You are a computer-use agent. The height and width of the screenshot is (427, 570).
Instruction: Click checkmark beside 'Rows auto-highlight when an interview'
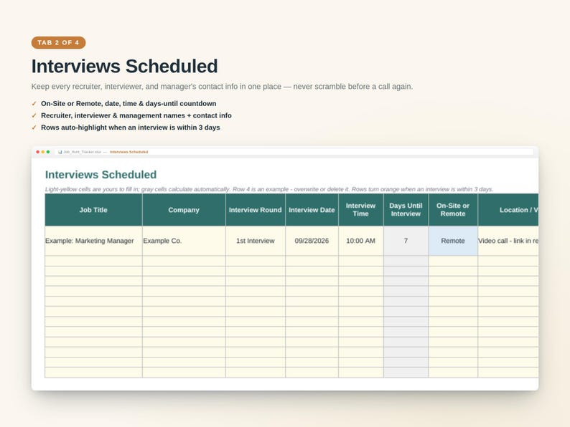(x=34, y=128)
